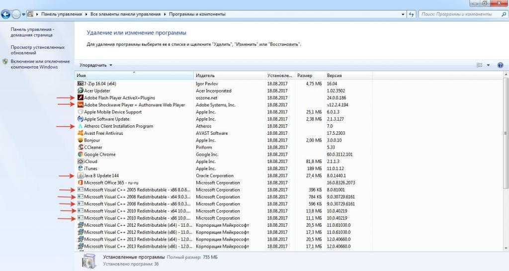The width and height of the screenshot is (509, 271).
Task: Click the Back navigation arrow button
Action: click(x=6, y=14)
